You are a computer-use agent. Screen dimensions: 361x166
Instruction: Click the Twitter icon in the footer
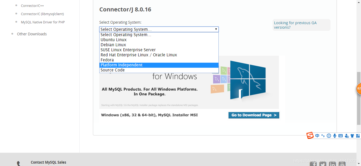[x=323, y=164]
